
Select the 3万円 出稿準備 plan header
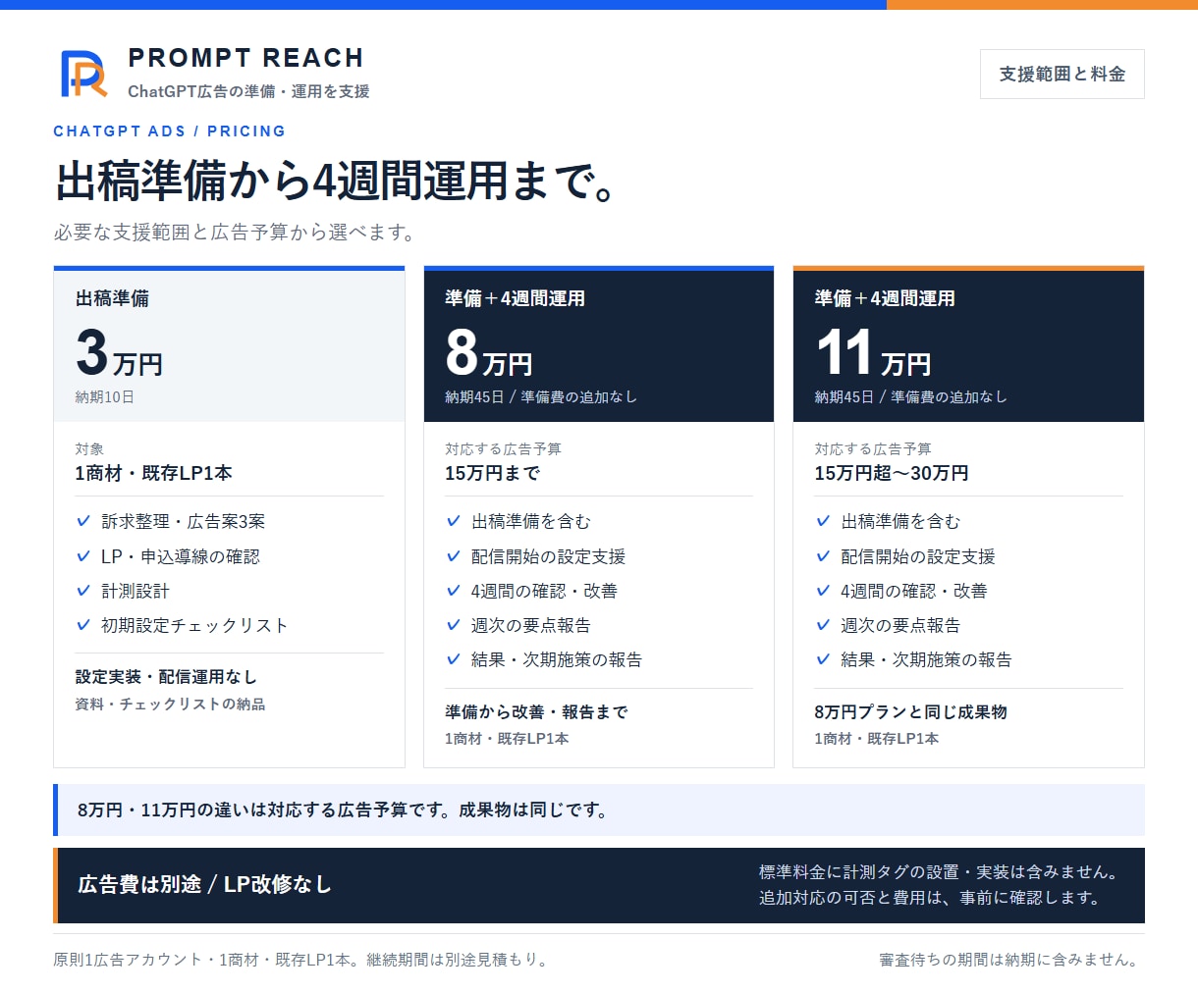coord(229,344)
